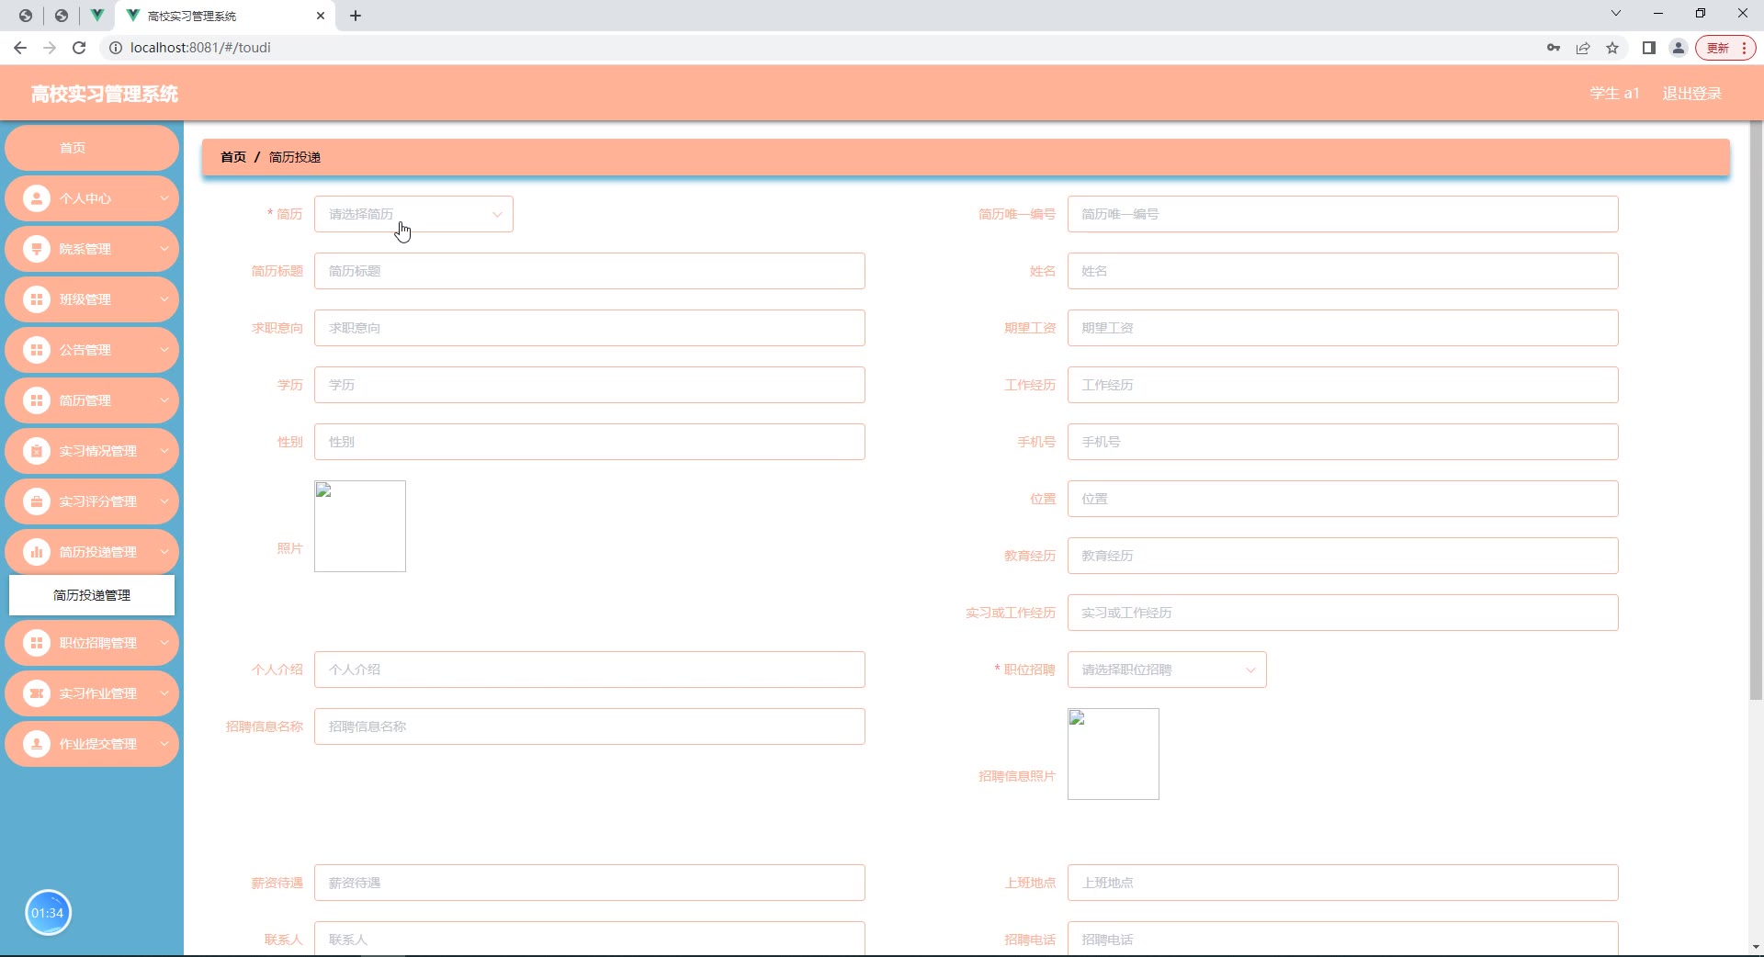1764x957 pixels.
Task: Open the 实习评分管理 menu
Action: (x=92, y=501)
